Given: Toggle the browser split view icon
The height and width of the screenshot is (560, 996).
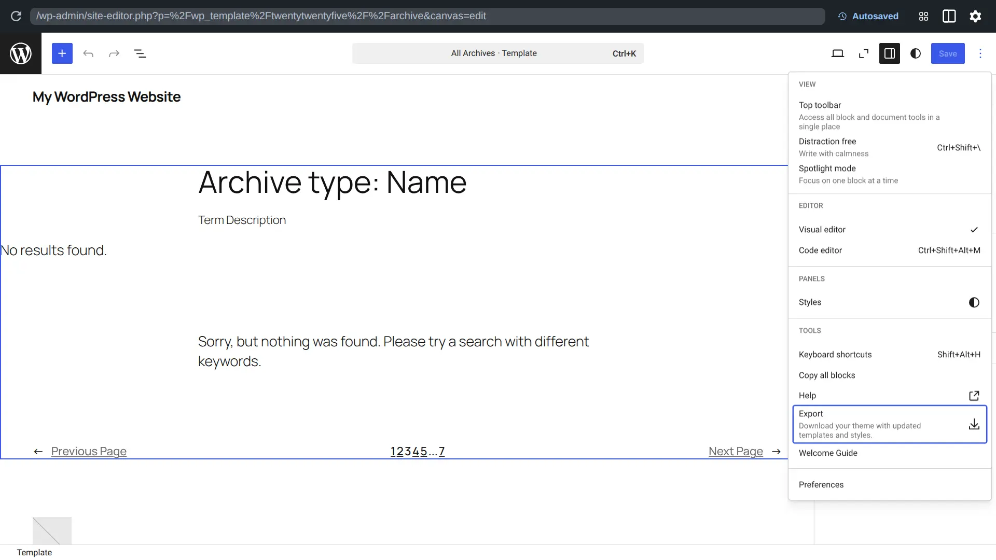Looking at the screenshot, I should coord(949,16).
